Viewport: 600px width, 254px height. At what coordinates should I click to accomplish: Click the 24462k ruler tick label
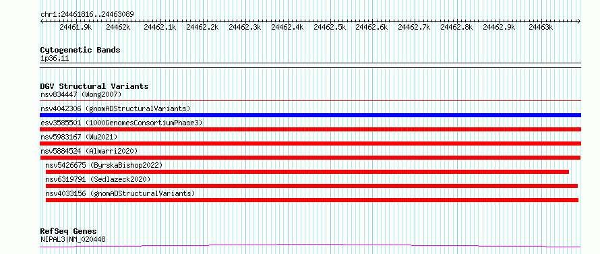coord(118,27)
